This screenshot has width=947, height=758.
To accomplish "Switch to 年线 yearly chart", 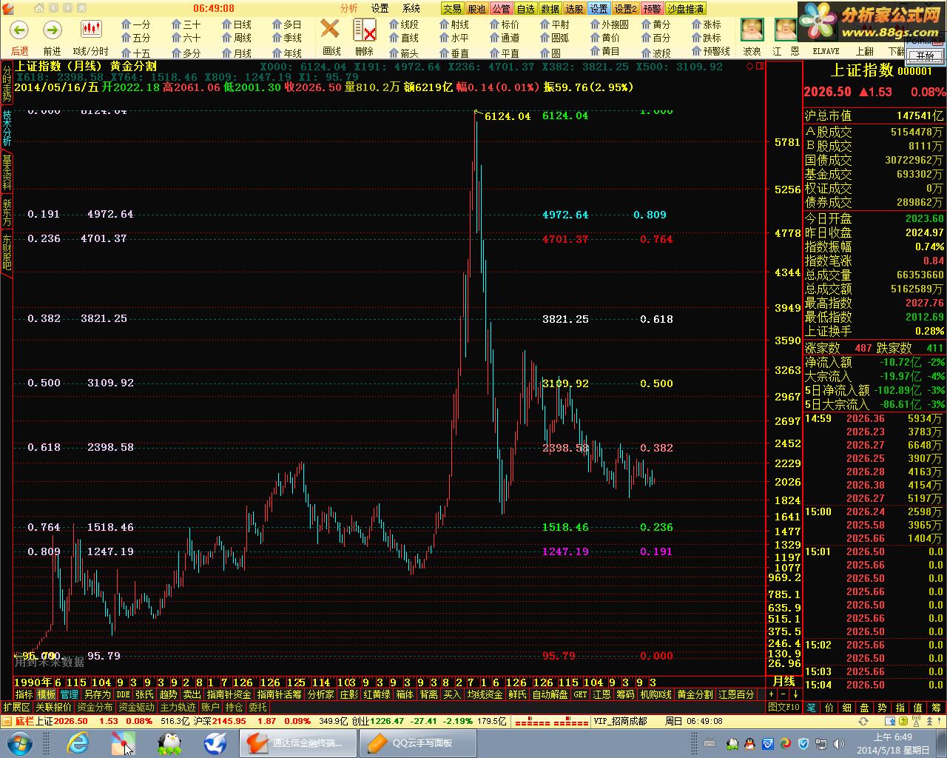I will point(287,53).
